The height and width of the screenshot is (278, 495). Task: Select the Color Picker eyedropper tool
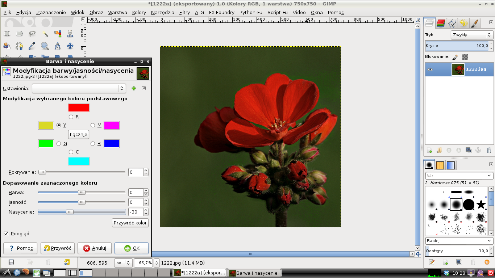(x=32, y=46)
